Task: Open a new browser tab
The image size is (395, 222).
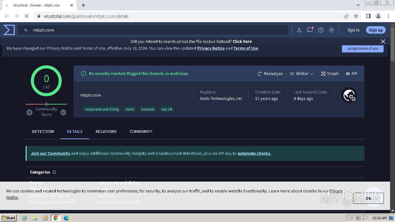Action: pos(83,5)
